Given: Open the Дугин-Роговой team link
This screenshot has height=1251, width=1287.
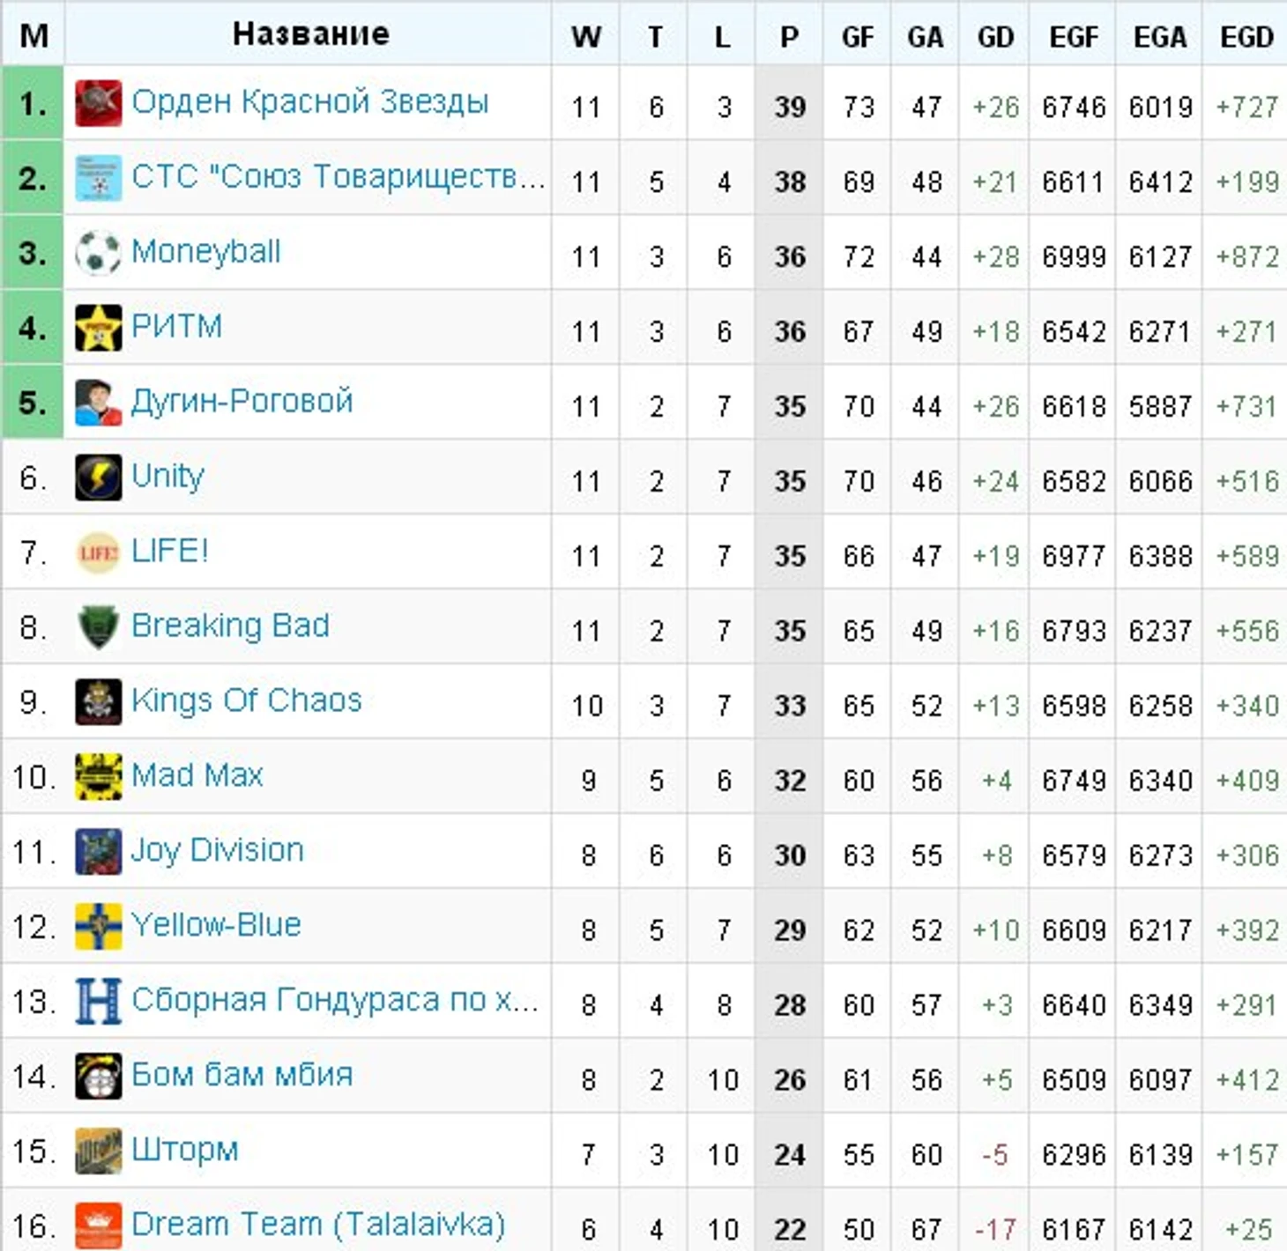Looking at the screenshot, I should coord(242,402).
